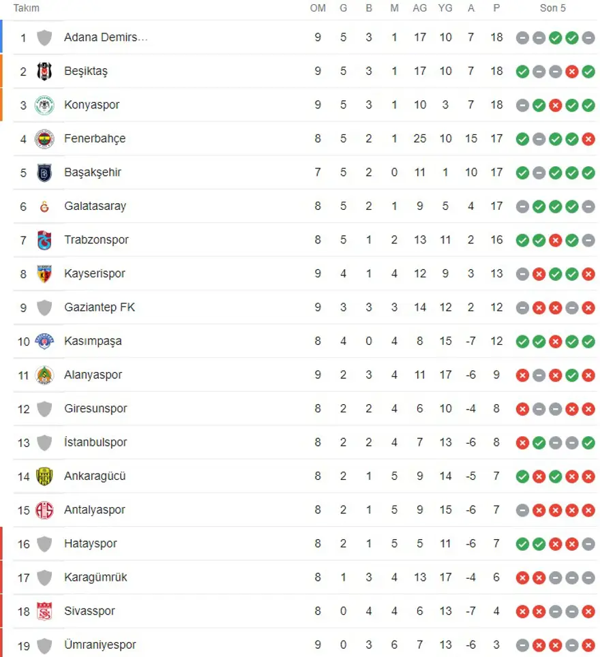Screen dimensions: 600x657
Task: Click the Hatayspor team row name
Action: (x=90, y=544)
